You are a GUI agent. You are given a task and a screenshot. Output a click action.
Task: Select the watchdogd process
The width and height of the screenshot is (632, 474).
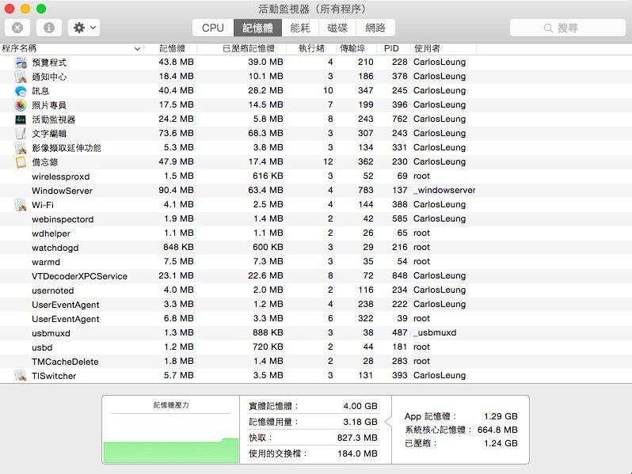[x=316, y=247]
